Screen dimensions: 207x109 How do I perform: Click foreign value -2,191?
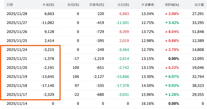coord(49,67)
